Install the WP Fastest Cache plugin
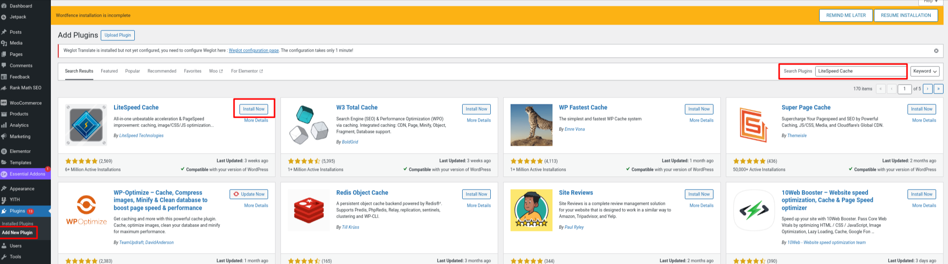Screen dimensions: 948x264 coord(699,109)
